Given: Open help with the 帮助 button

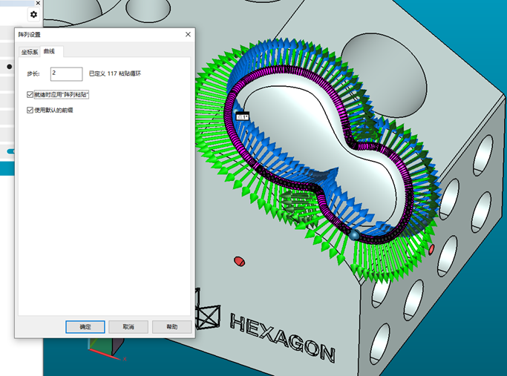Looking at the screenshot, I should [171, 326].
